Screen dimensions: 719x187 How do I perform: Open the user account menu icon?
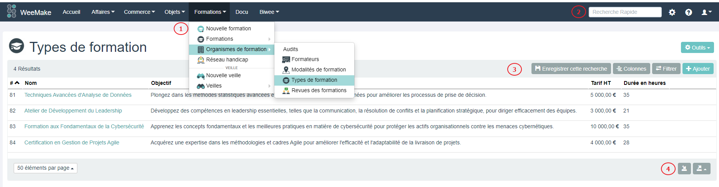[706, 12]
